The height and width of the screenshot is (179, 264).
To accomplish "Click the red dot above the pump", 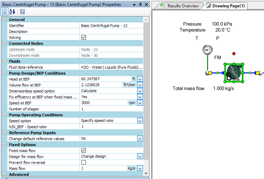I will point(234,54).
